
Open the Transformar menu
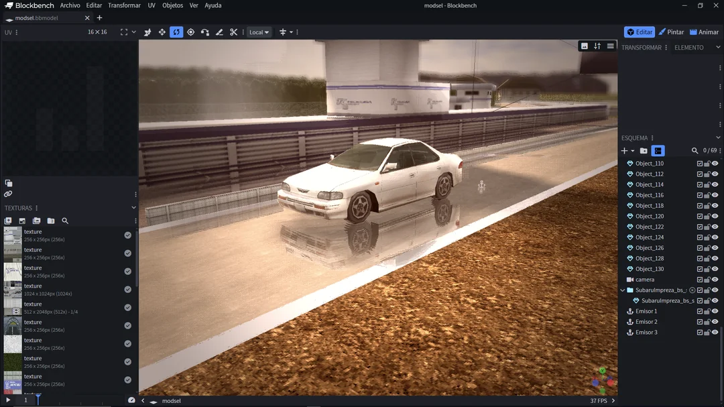tap(124, 5)
